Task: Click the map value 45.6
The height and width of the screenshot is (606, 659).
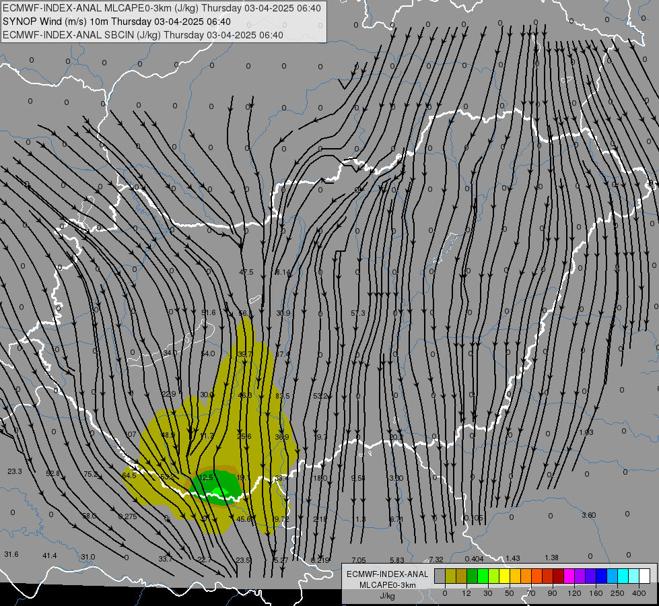Action: click(x=244, y=519)
